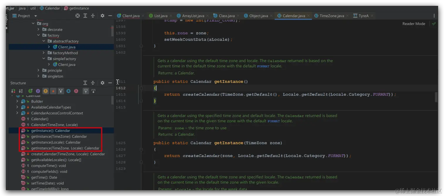Select abstractFactory Client.java in Project tree

point(61,47)
